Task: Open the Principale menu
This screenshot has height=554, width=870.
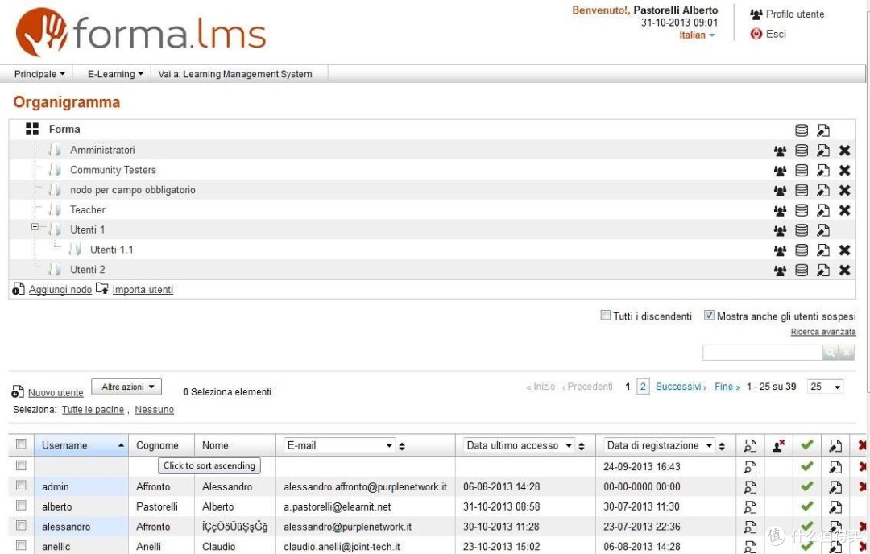Action: click(39, 74)
